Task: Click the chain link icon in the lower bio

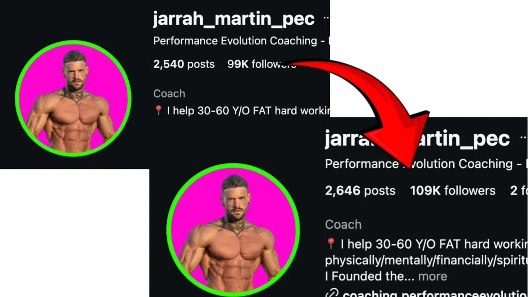Action: click(x=331, y=293)
